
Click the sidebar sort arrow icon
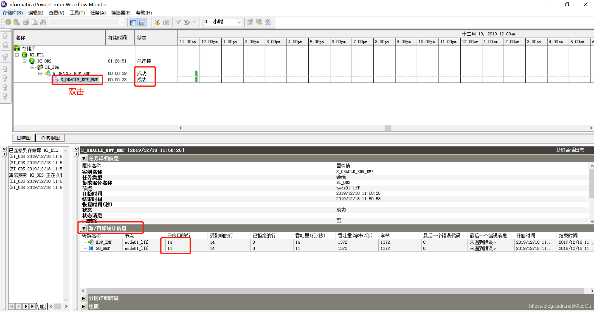point(5,57)
